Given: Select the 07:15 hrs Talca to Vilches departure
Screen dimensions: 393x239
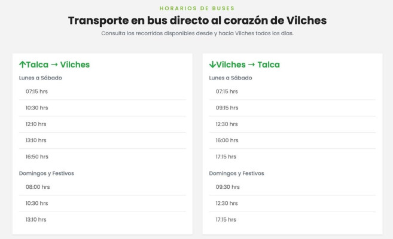Looking at the screenshot, I should coord(102,91).
